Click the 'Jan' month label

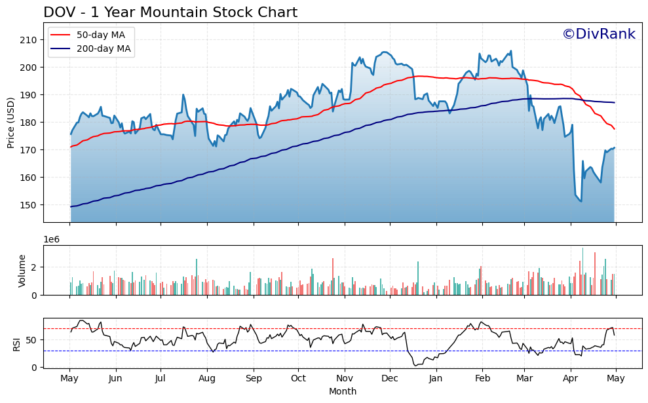436,379
